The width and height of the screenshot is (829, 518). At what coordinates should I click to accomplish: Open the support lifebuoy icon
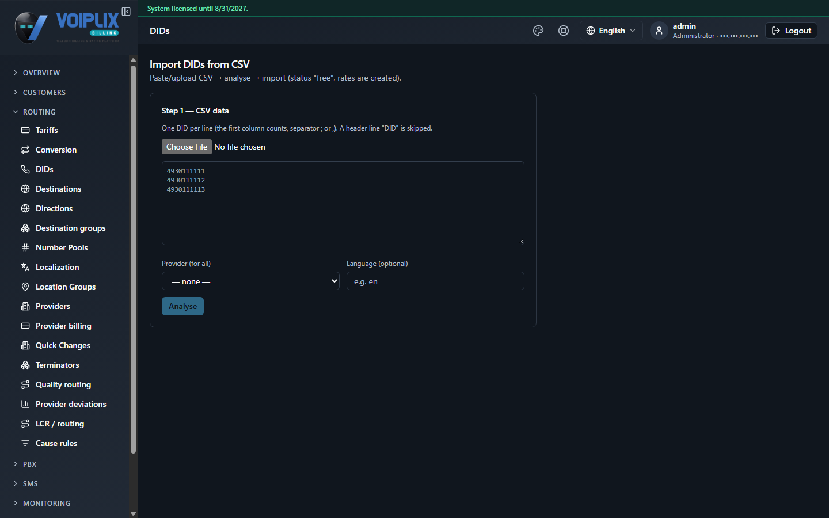(564, 31)
